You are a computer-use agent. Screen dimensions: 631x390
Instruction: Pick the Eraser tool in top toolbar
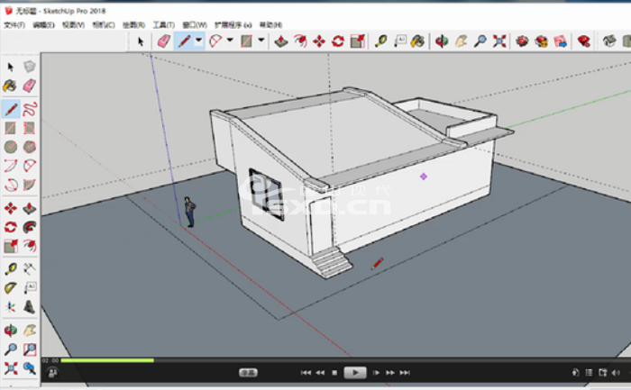pyautogui.click(x=164, y=41)
